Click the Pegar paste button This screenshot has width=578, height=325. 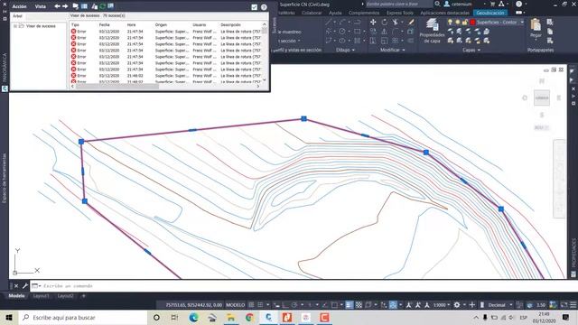(x=536, y=28)
